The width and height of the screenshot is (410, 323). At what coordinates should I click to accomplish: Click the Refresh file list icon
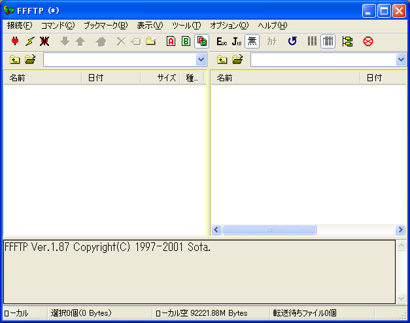(x=292, y=41)
